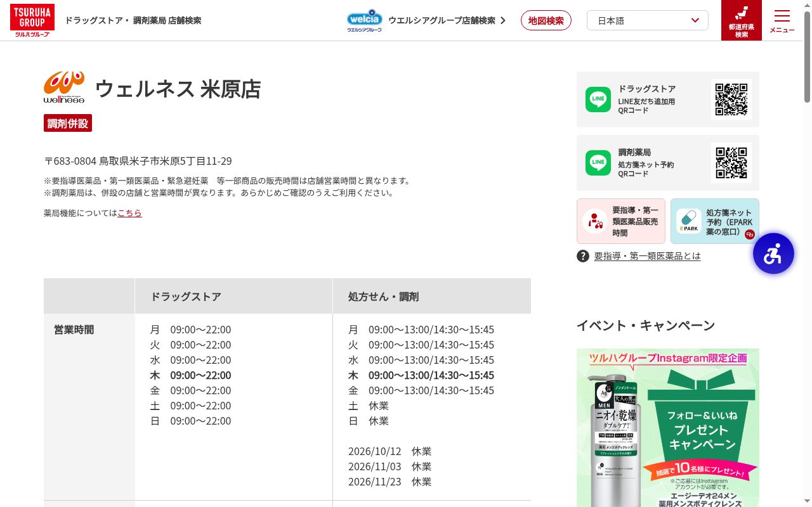
Task: Click the 営業時間 row label
Action: coord(74,330)
